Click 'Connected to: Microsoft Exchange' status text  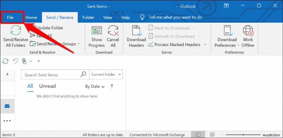(157, 135)
